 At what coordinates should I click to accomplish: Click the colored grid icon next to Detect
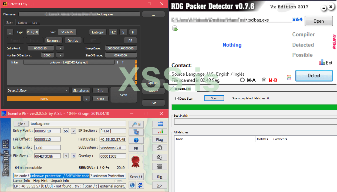coord(289,78)
